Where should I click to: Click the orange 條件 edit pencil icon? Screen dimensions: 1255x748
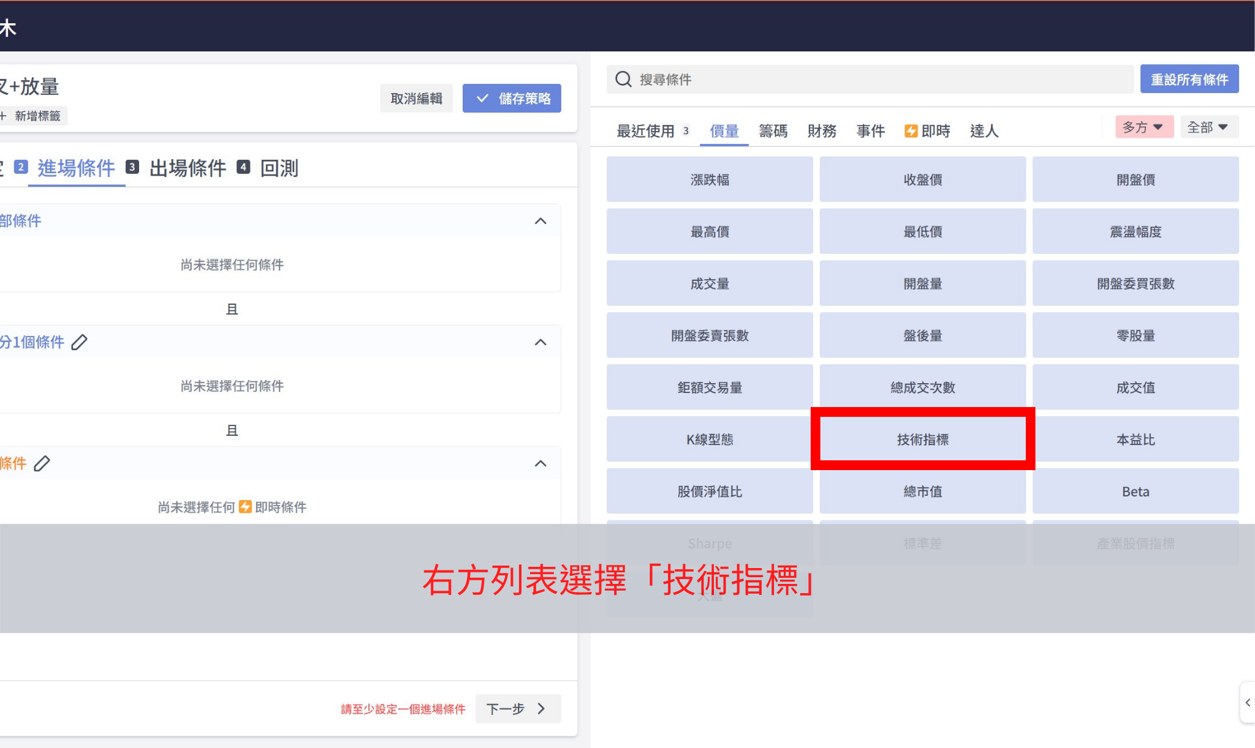point(42,463)
